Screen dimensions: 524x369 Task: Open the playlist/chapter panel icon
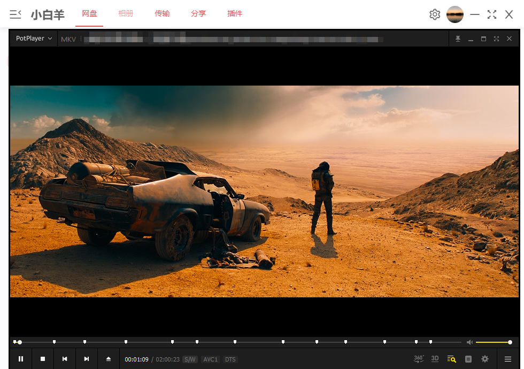click(x=468, y=359)
